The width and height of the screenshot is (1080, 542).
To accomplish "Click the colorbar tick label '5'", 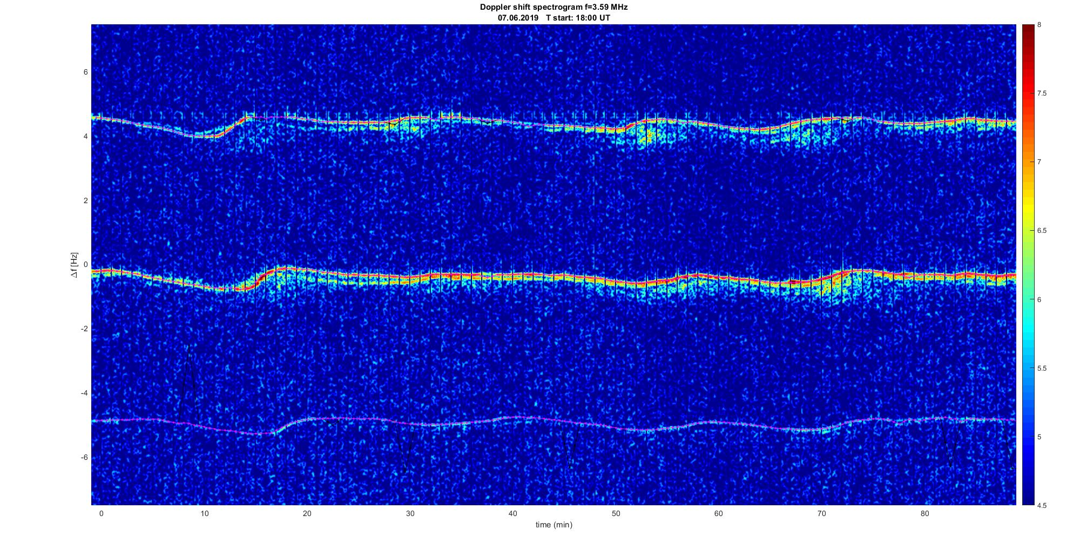I will 1039,437.
